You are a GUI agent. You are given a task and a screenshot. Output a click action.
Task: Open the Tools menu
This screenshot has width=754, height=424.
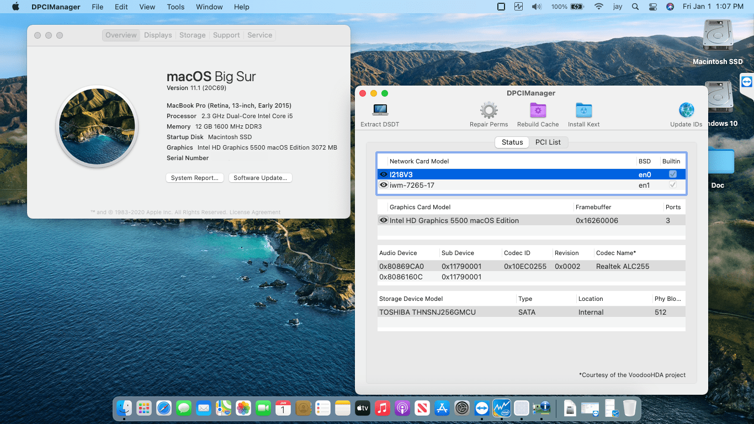point(176,7)
